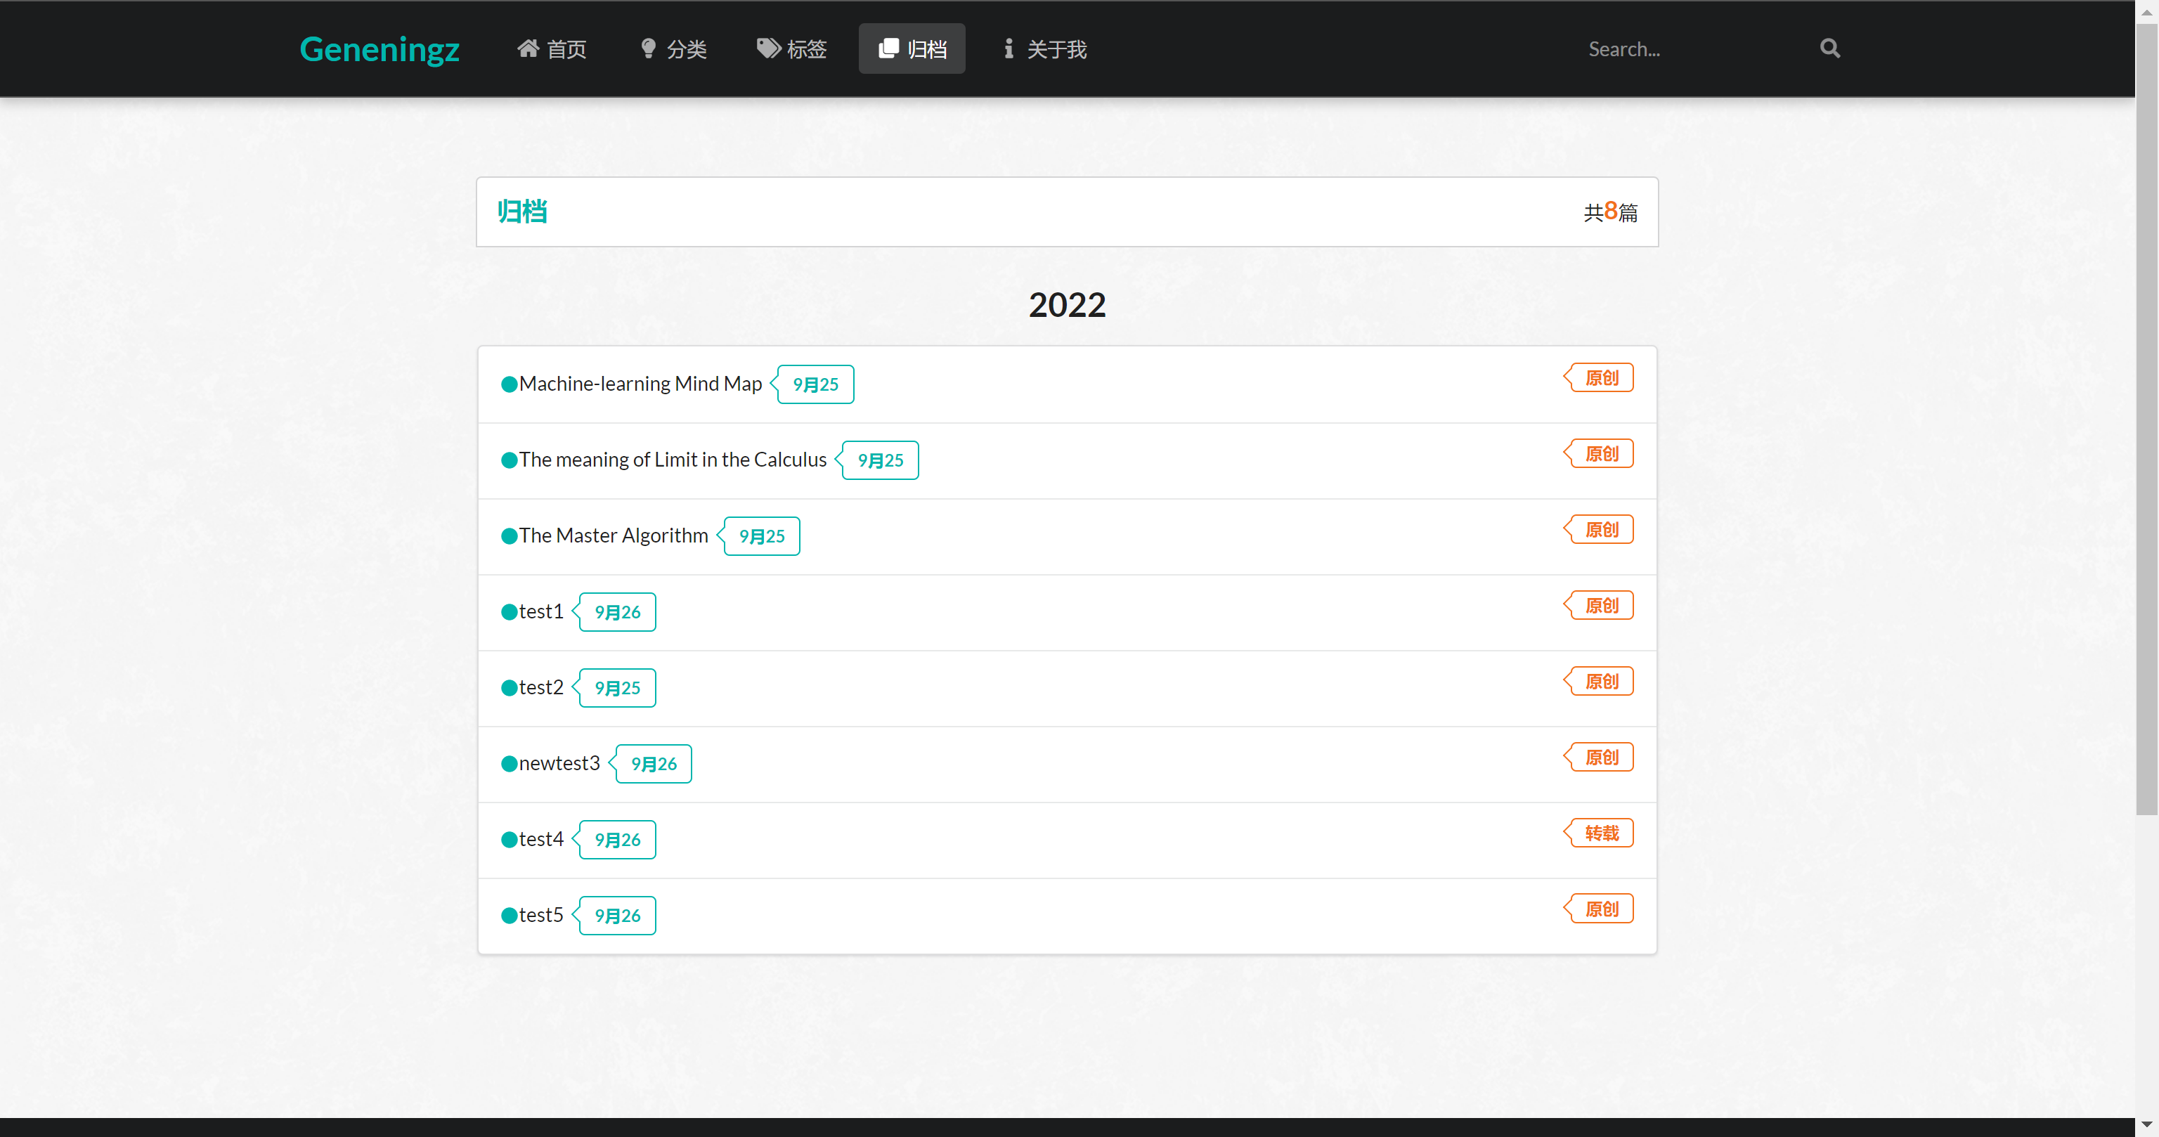The width and height of the screenshot is (2159, 1137).
Task: Select the lightbulb icon for 分类
Action: (647, 48)
